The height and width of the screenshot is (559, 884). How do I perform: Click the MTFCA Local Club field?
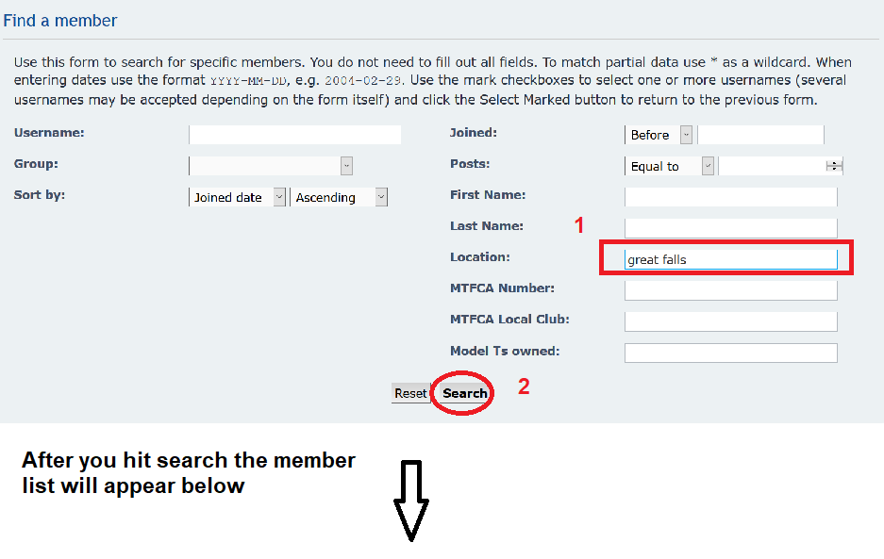730,321
